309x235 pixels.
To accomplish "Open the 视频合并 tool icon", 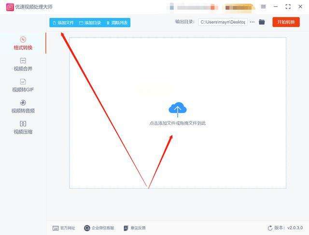I will pyautogui.click(x=23, y=60).
